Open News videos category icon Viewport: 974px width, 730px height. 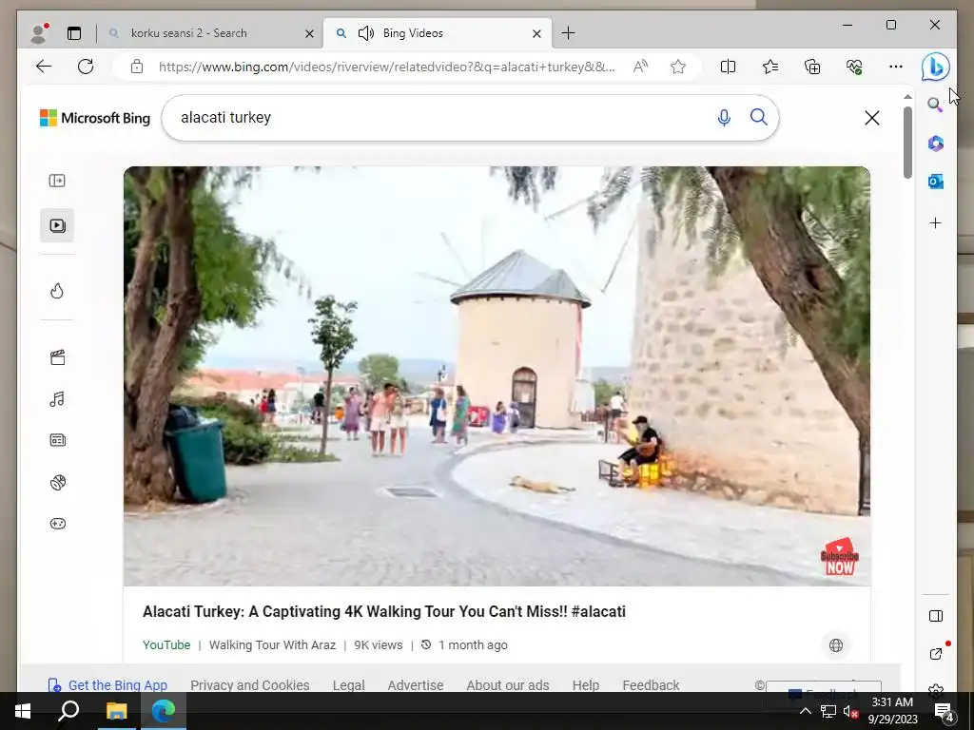pos(57,440)
